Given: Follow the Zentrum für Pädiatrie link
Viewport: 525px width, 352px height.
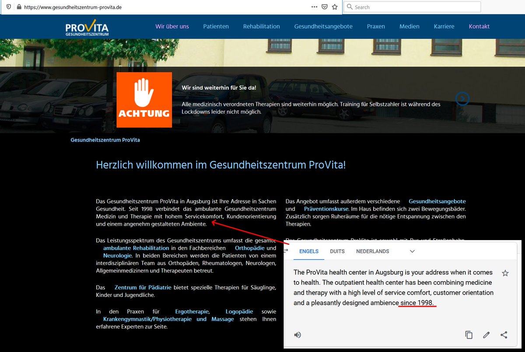Looking at the screenshot, I should [x=143, y=287].
